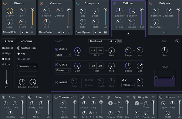Toggle the Distort effect power button
The width and height of the screenshot is (182, 119).
(3, 97)
